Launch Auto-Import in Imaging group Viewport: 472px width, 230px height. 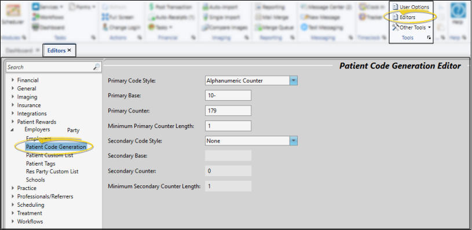pos(220,7)
